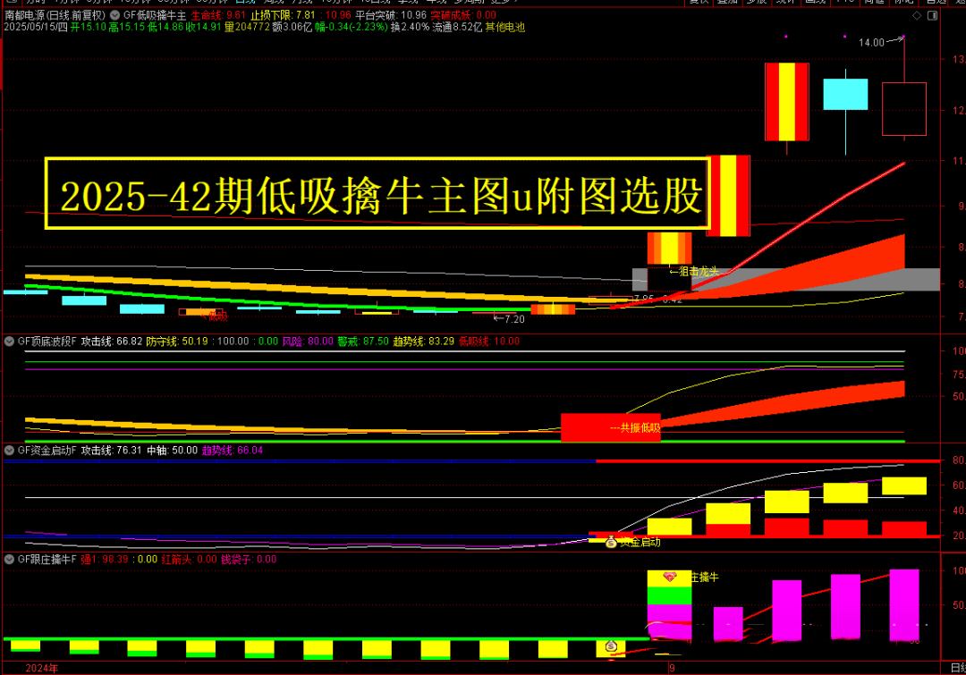
Task: Click the status icon beside GF跟庄擒牛F indicator
Action: pos(8,559)
